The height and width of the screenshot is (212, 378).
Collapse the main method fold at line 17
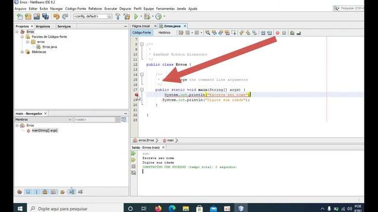(x=142, y=90)
